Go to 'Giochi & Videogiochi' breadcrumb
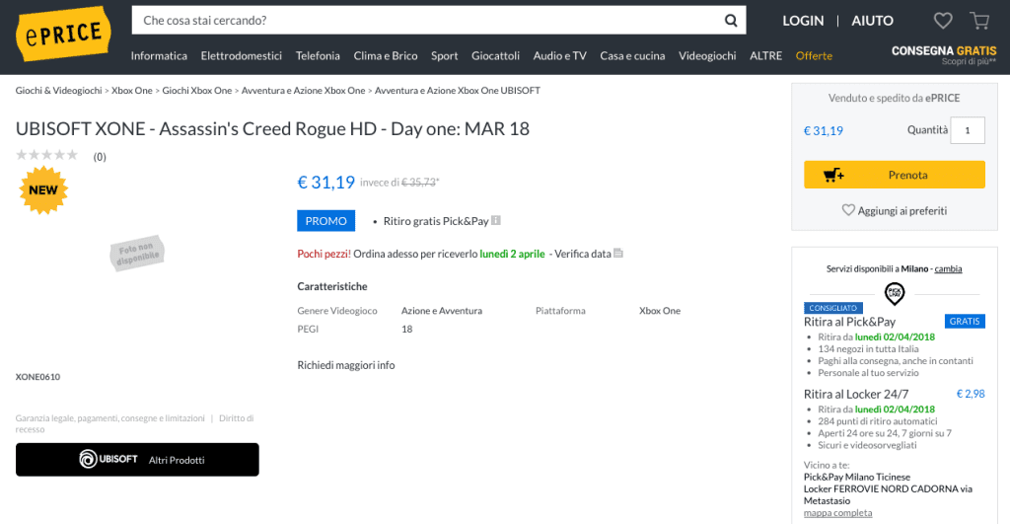 (x=58, y=91)
